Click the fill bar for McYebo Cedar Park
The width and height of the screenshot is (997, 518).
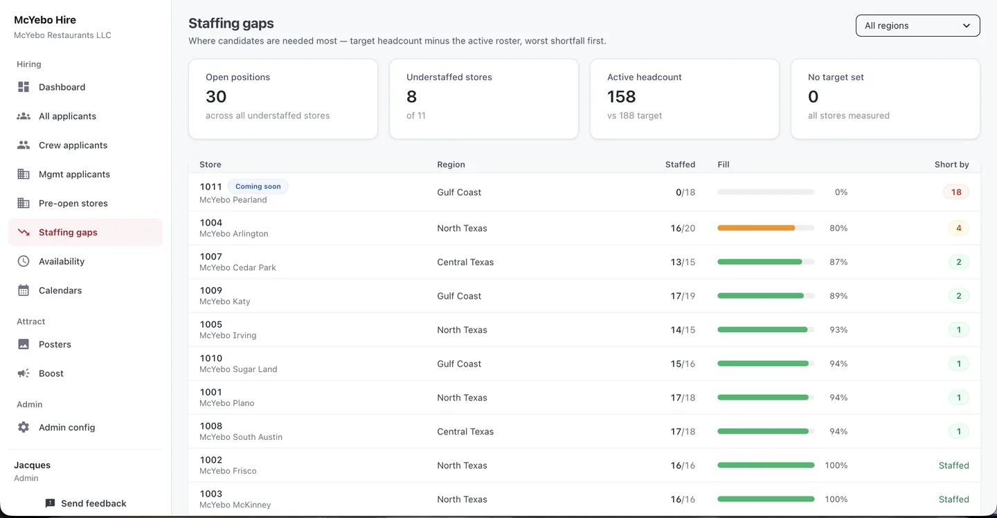point(766,262)
